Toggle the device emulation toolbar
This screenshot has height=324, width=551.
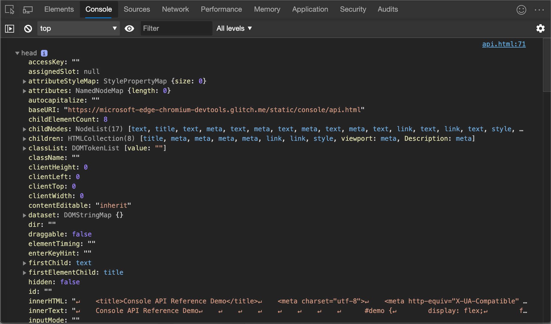click(x=28, y=9)
